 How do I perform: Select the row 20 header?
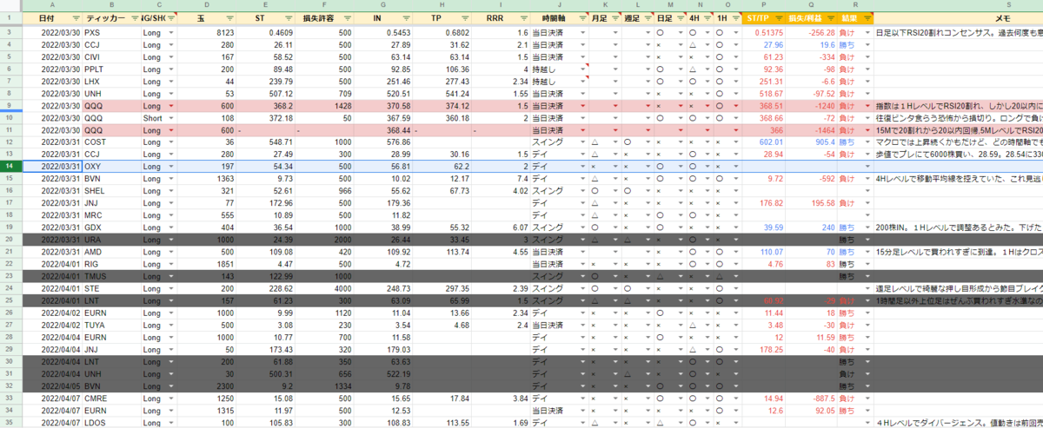(10, 239)
